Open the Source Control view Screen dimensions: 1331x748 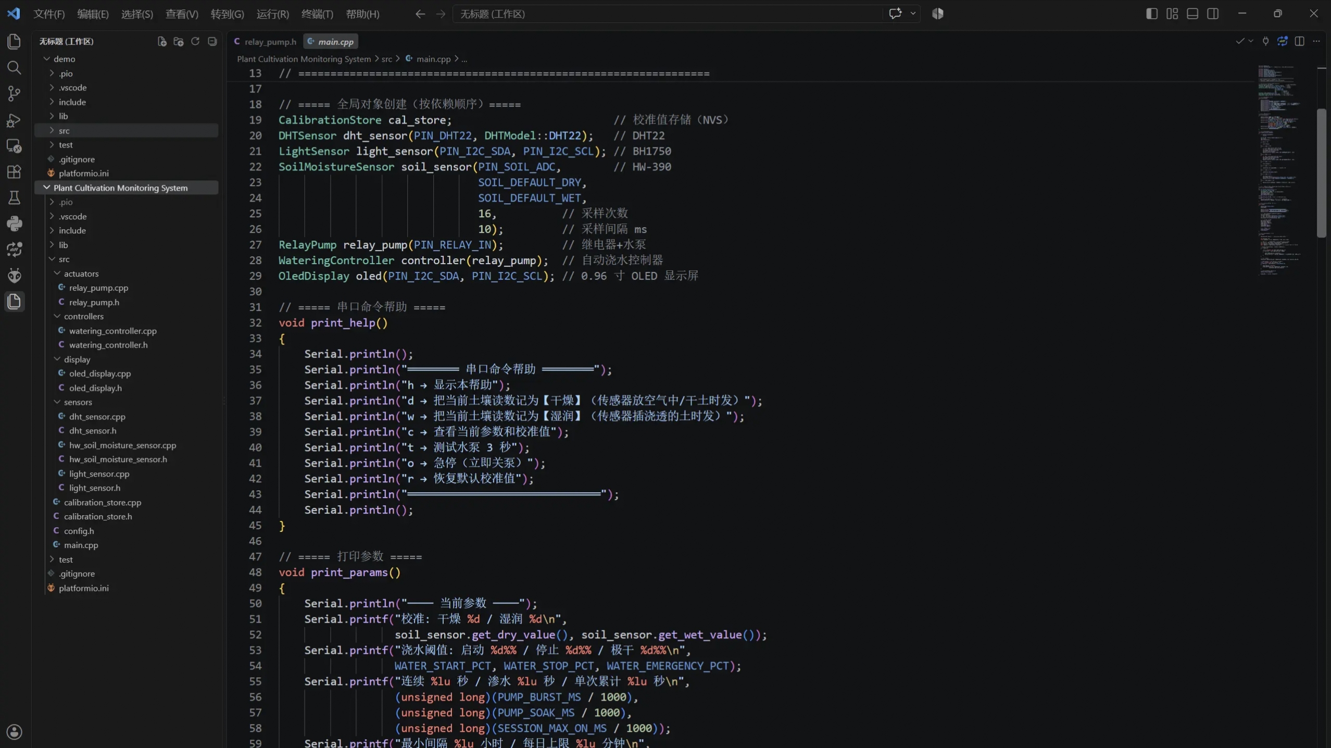[x=14, y=93]
